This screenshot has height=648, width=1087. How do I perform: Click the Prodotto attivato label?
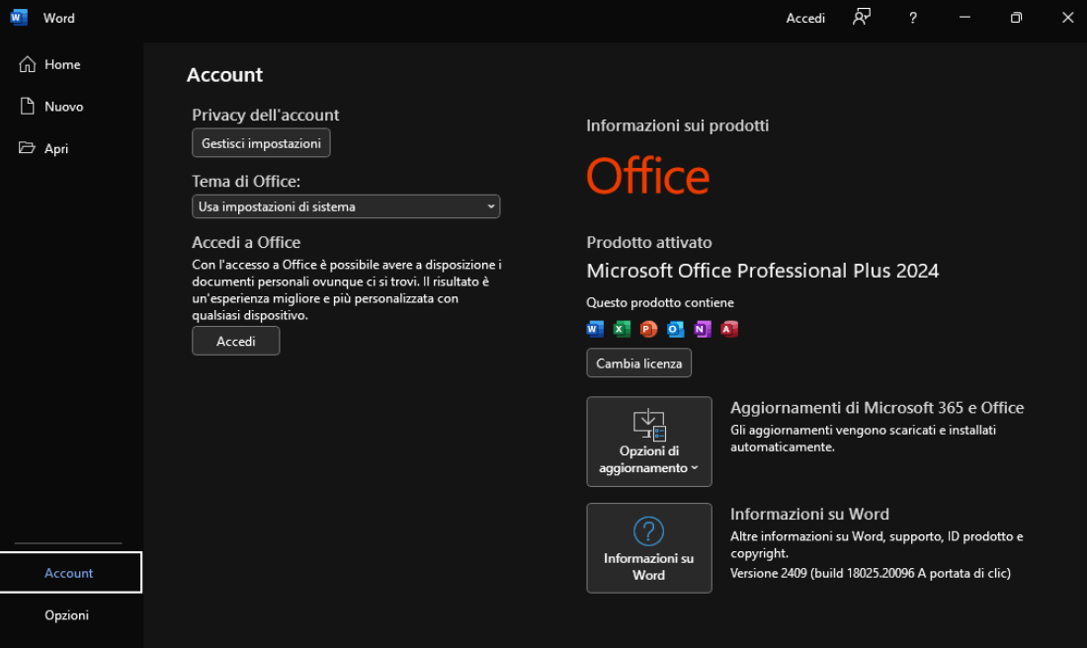point(649,243)
